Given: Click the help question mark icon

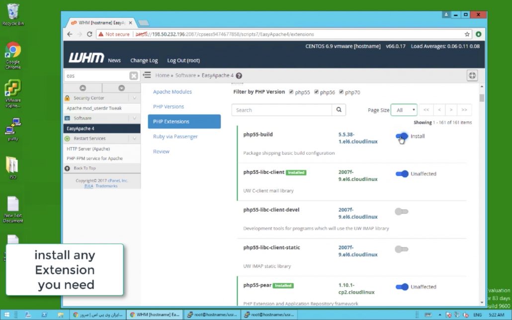Looking at the screenshot, I should point(239,76).
